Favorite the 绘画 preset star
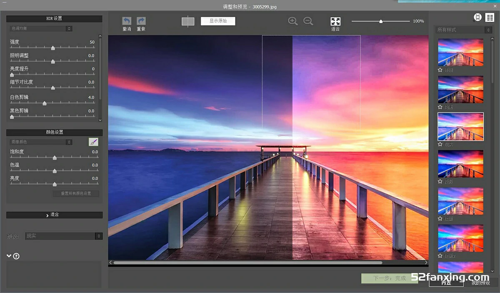 440,219
